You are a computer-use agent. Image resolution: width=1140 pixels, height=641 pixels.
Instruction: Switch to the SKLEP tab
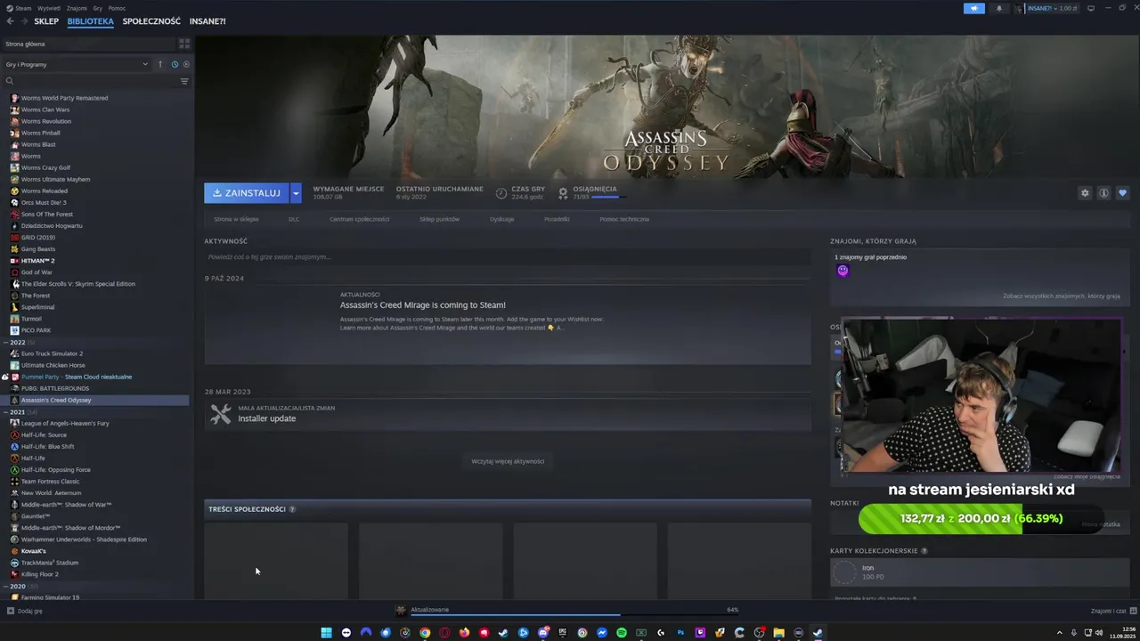tap(46, 21)
